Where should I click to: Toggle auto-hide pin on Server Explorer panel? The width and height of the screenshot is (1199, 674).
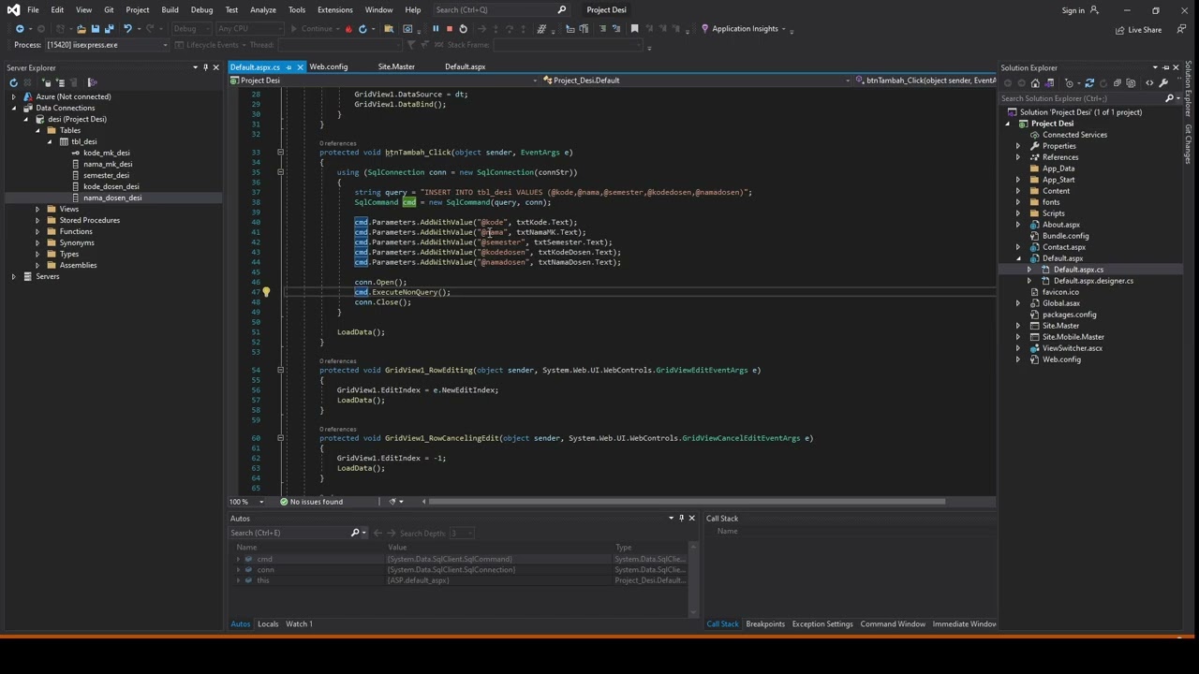pyautogui.click(x=205, y=67)
